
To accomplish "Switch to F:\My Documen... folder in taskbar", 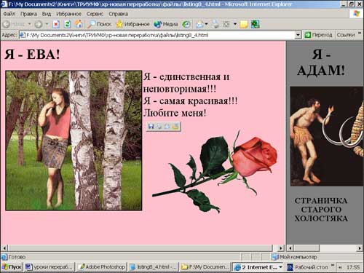I will click(205, 267).
